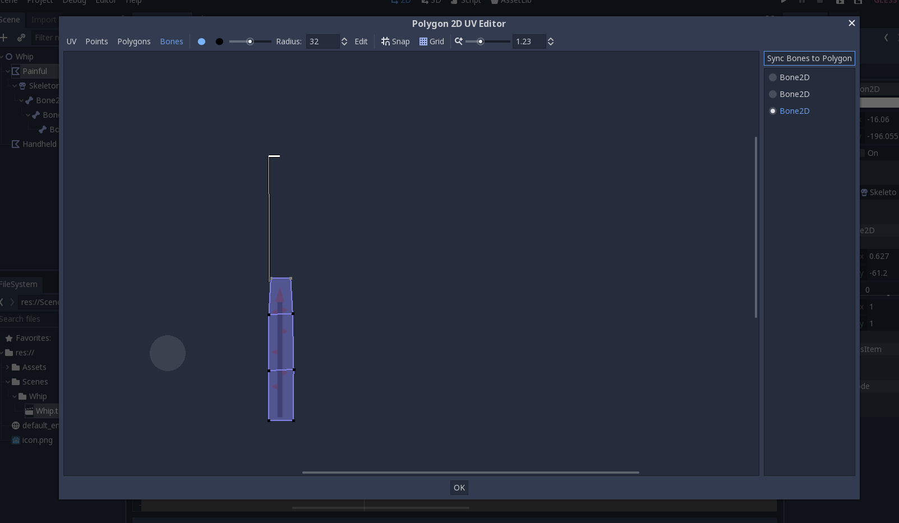Collapse the Whip root node
Screen dimensions: 899x523
point(2,56)
